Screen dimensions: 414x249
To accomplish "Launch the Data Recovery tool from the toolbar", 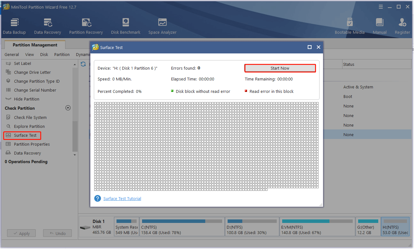I will [x=47, y=25].
